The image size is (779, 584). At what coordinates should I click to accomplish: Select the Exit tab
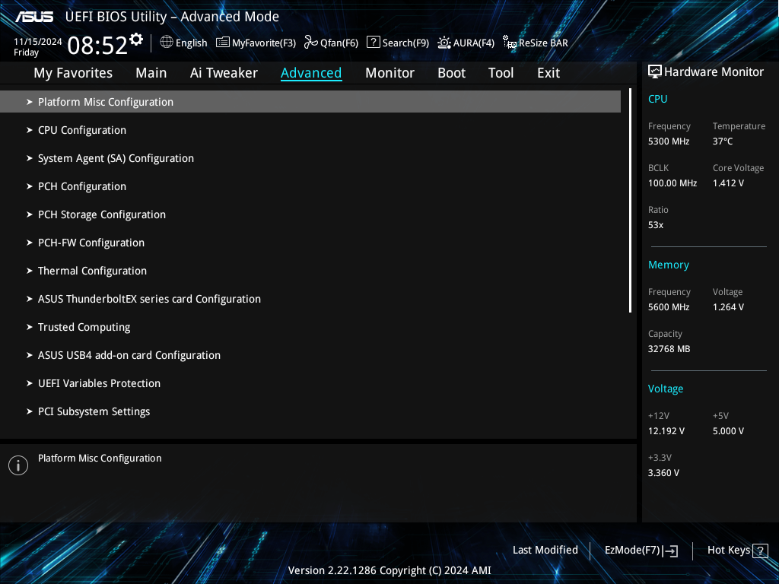[548, 73]
